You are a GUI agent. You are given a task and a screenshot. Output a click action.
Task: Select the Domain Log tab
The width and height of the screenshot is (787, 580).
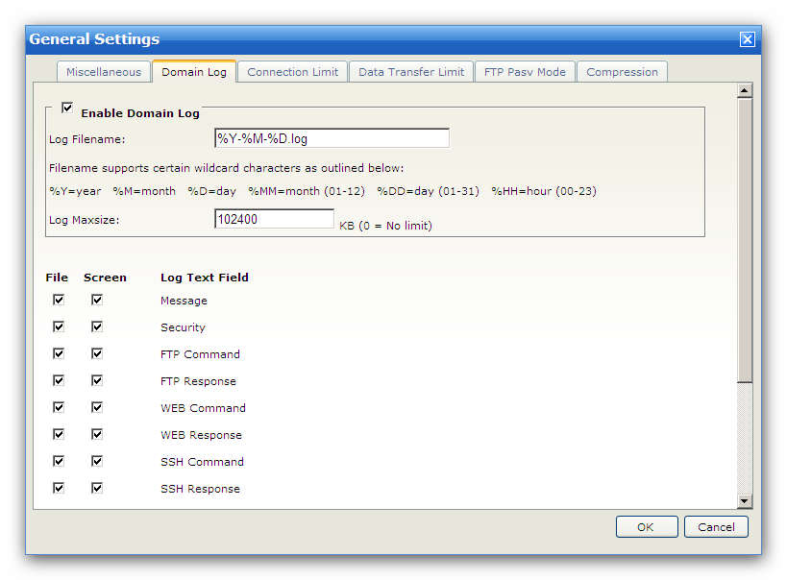tap(194, 72)
